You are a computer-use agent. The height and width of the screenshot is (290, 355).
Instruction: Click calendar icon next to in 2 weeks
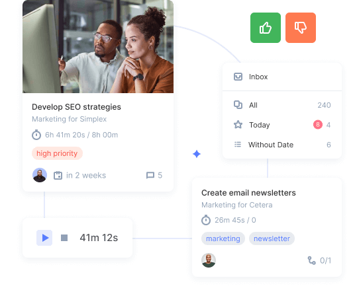[x=58, y=175]
